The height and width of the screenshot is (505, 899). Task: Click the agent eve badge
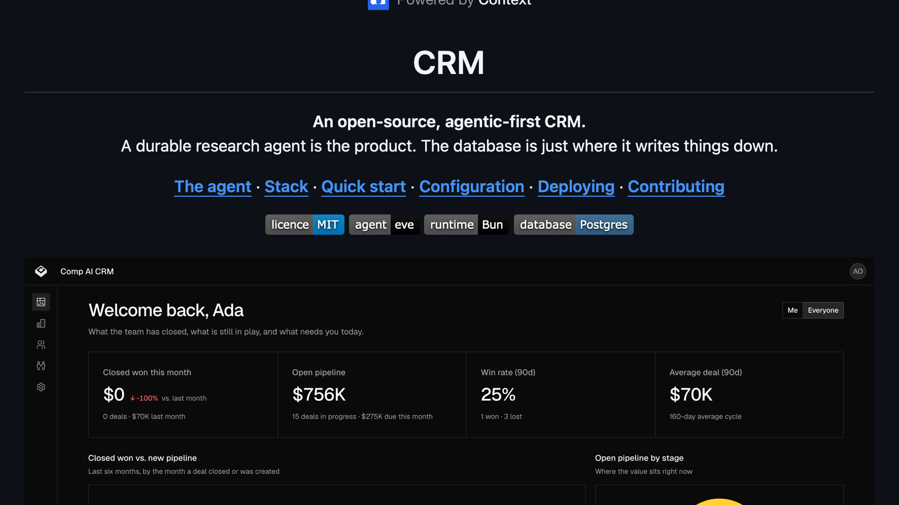click(x=385, y=225)
